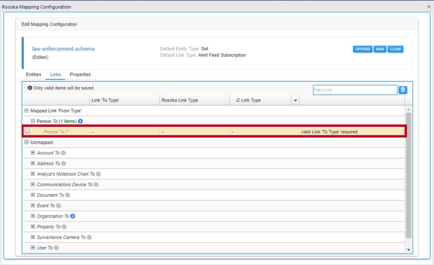
Task: Click the delete links trash icon
Action: pos(402,90)
